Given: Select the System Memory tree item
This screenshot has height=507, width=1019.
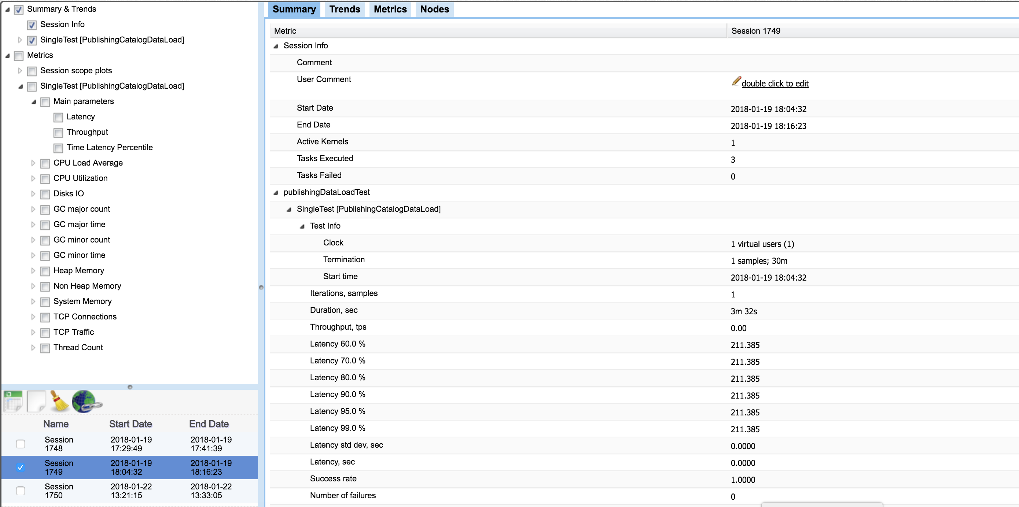Looking at the screenshot, I should click(83, 301).
